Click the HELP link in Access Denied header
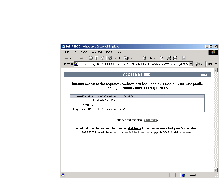Image resolution: width=219 pixels, height=178 pixels. [204, 75]
